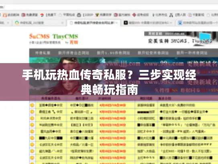
Task: Click the 回忆2003 table cell
Action: click(x=146, y=131)
